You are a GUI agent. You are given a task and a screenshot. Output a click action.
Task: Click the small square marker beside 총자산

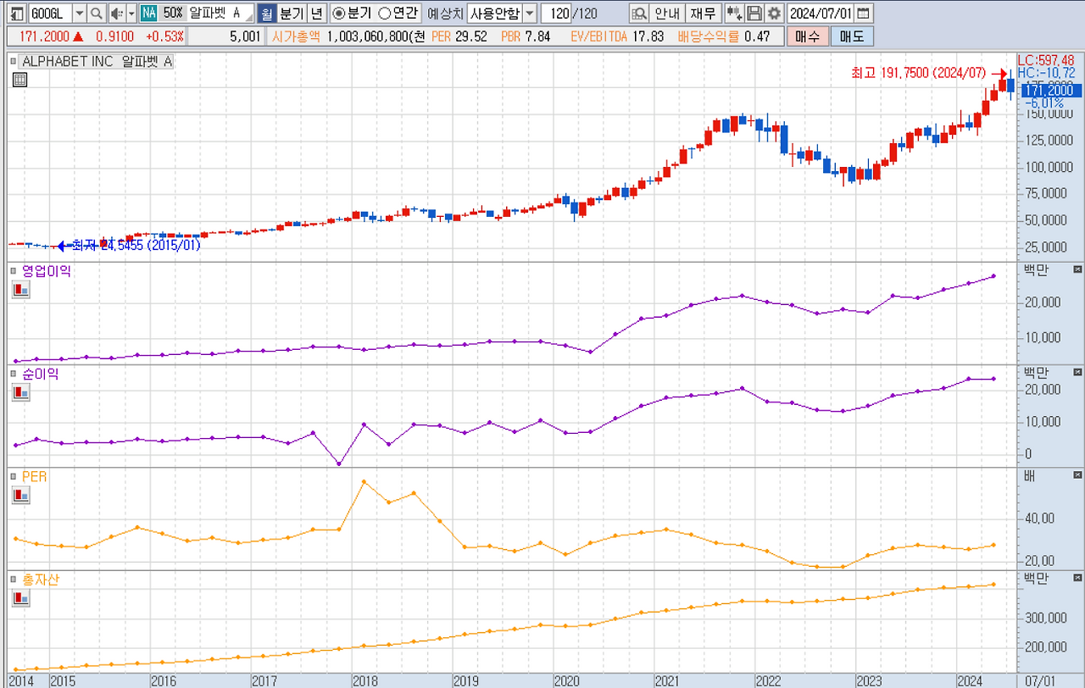point(13,580)
